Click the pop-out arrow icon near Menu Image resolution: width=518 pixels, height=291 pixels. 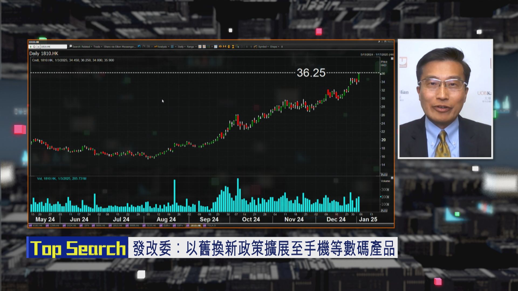pyautogui.click(x=379, y=42)
